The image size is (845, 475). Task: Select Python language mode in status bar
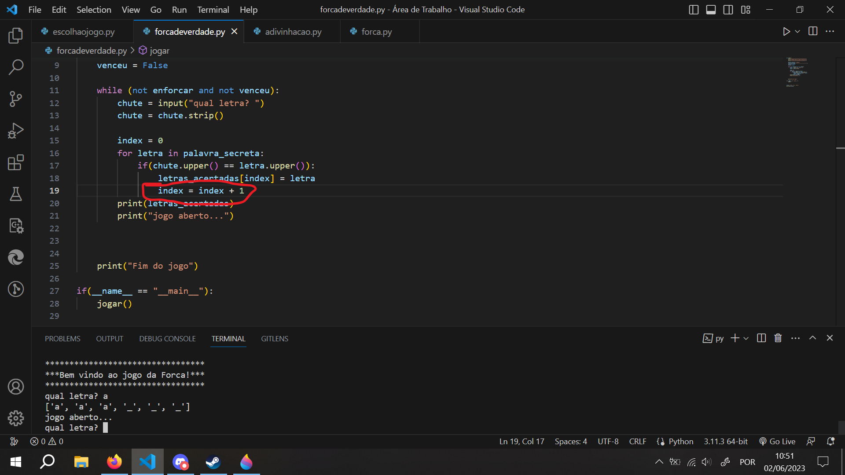(x=680, y=441)
